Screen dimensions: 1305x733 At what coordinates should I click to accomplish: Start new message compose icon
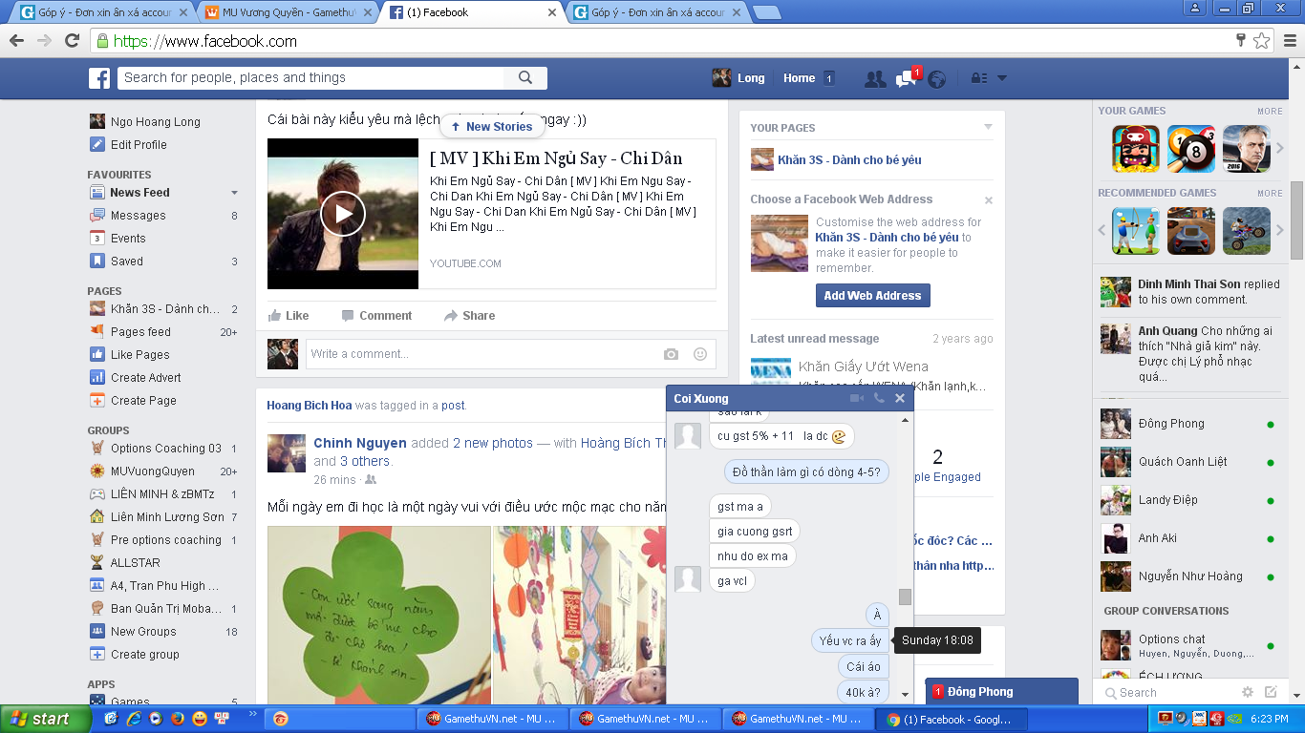pyautogui.click(x=1271, y=693)
